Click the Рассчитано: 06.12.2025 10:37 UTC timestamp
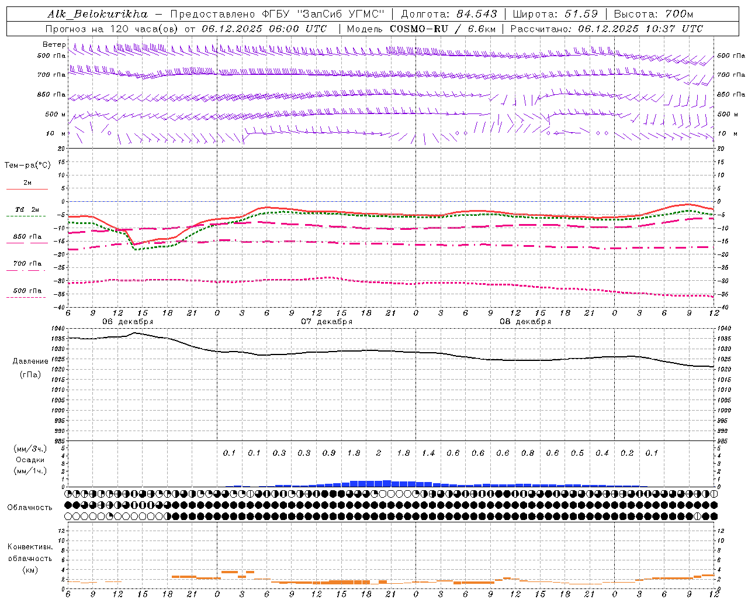Image resolution: width=748 pixels, height=599 pixels. pyautogui.click(x=607, y=29)
